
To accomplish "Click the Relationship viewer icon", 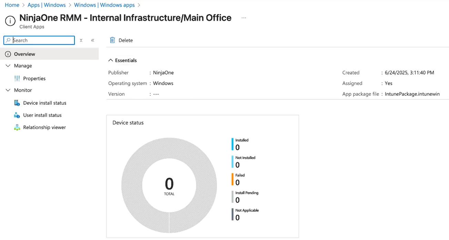I will (x=17, y=127).
